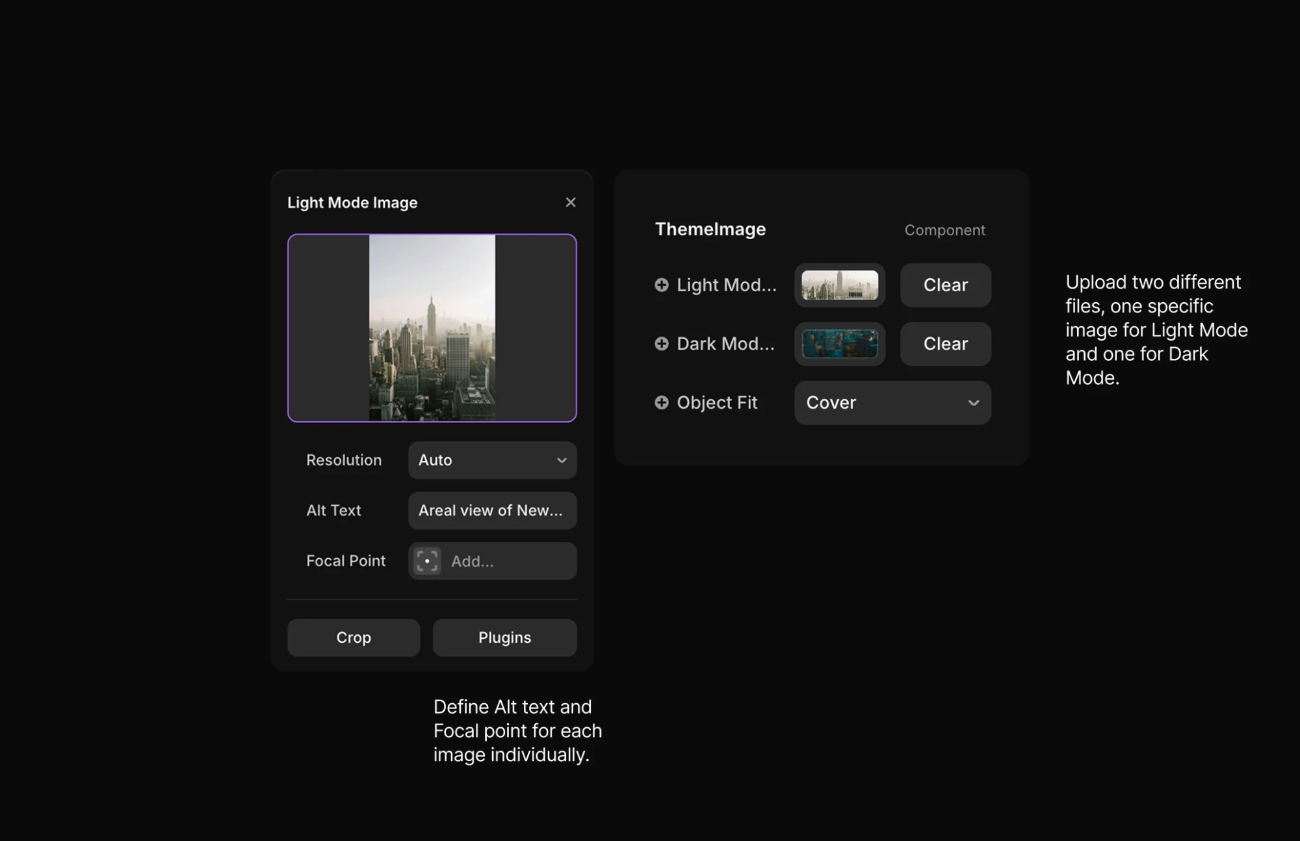Clear the Dark Mode image
This screenshot has height=841, width=1300.
945,344
